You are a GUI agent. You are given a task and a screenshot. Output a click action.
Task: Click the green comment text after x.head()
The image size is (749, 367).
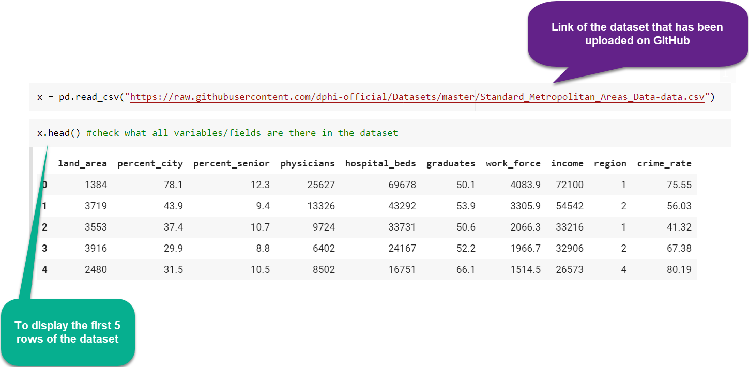(x=242, y=133)
